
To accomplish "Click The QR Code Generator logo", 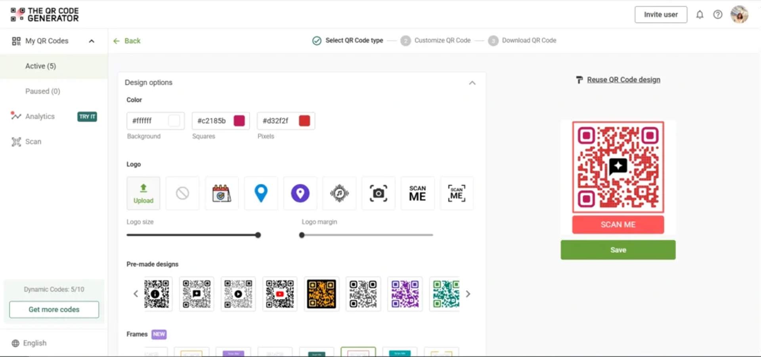I will [44, 15].
